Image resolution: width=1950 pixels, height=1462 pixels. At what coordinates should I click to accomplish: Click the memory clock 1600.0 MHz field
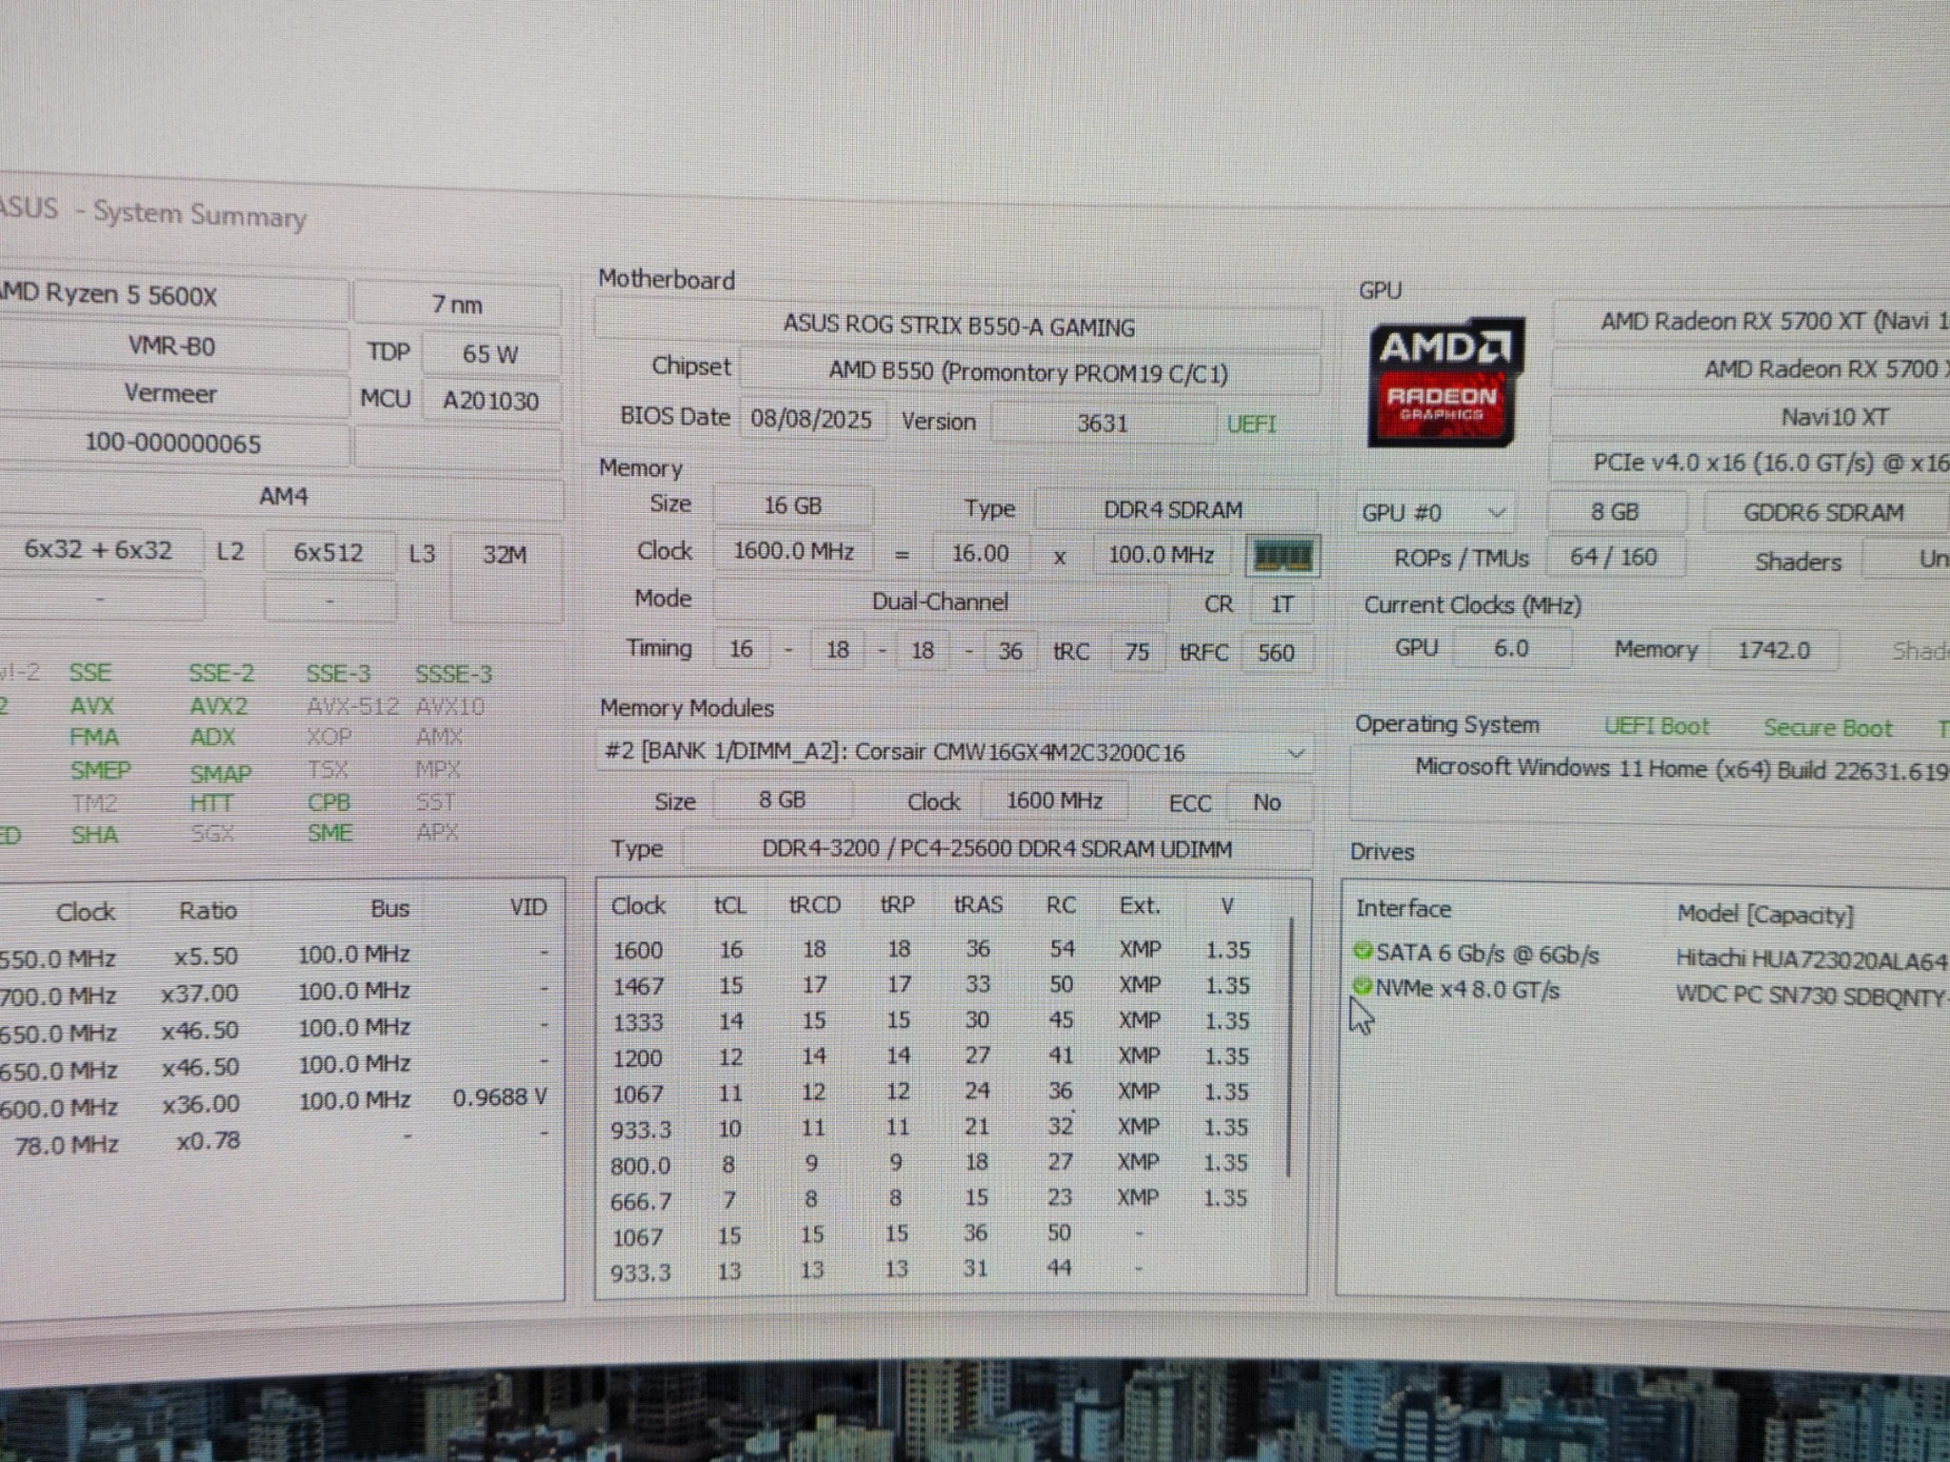(793, 551)
